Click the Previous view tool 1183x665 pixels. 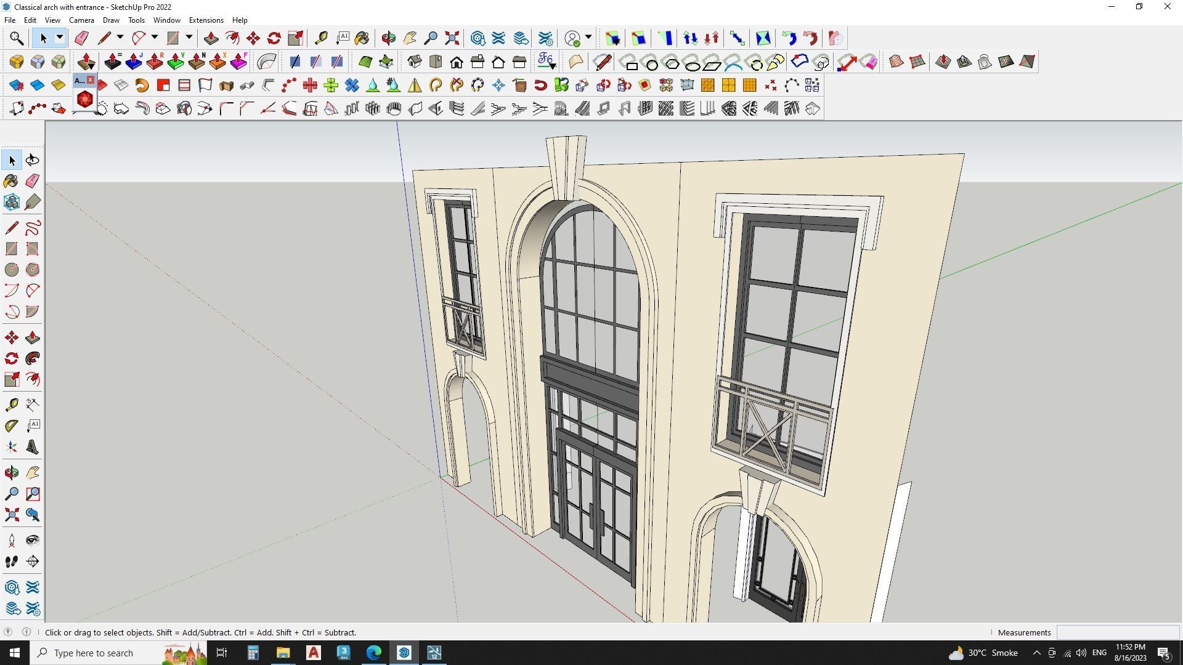tap(32, 515)
